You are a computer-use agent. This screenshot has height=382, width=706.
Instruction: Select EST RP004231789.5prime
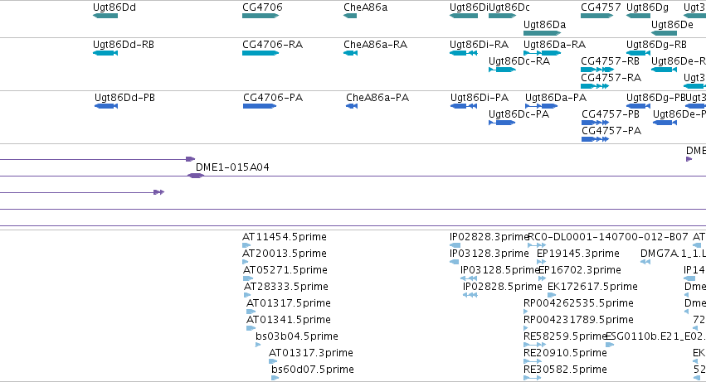[x=525, y=328]
